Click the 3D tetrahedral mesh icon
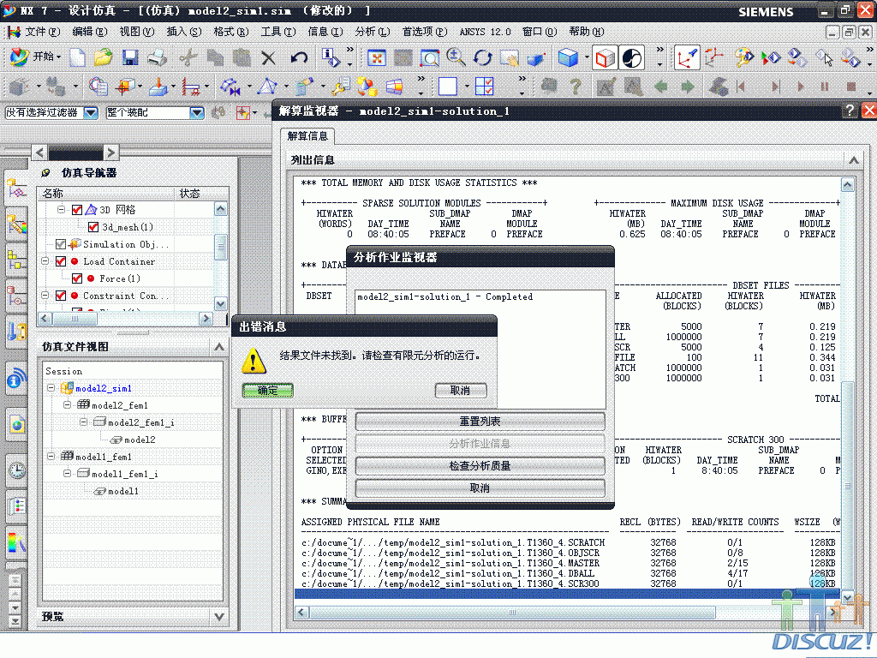Image resolution: width=877 pixels, height=658 pixels. (267, 87)
